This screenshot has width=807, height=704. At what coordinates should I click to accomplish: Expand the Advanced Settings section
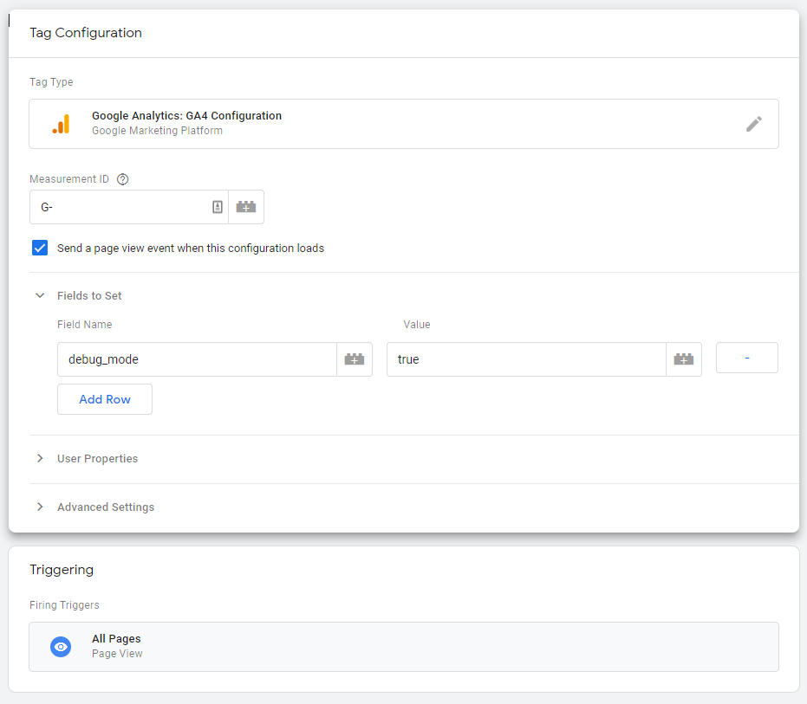click(40, 507)
